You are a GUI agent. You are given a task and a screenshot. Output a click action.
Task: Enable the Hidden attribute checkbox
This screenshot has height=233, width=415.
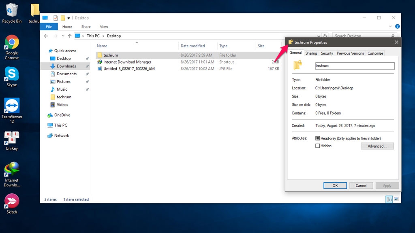point(318,146)
